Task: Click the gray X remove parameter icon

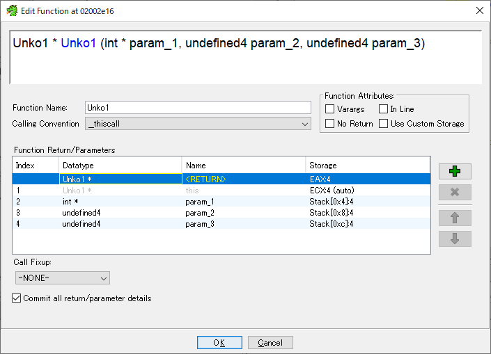Action: 455,192
